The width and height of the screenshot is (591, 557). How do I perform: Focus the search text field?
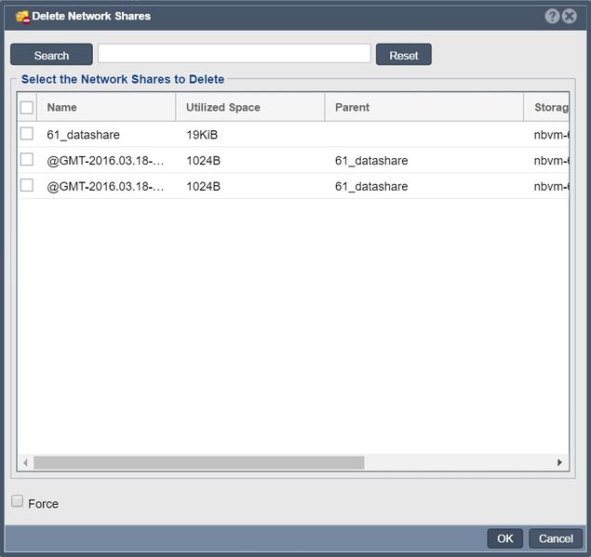pos(234,54)
